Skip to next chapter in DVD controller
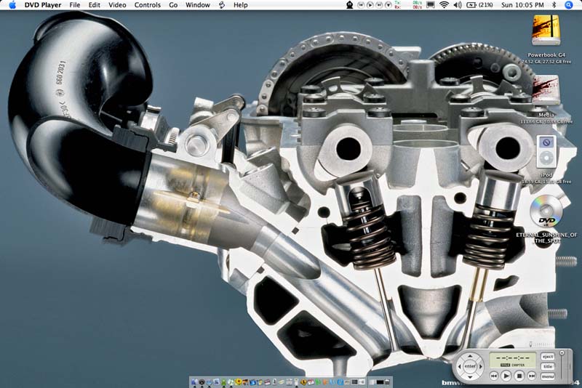582x388 pixels. (532, 376)
